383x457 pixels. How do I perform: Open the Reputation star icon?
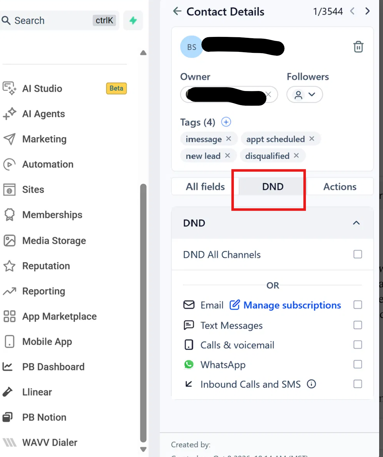[9, 266]
